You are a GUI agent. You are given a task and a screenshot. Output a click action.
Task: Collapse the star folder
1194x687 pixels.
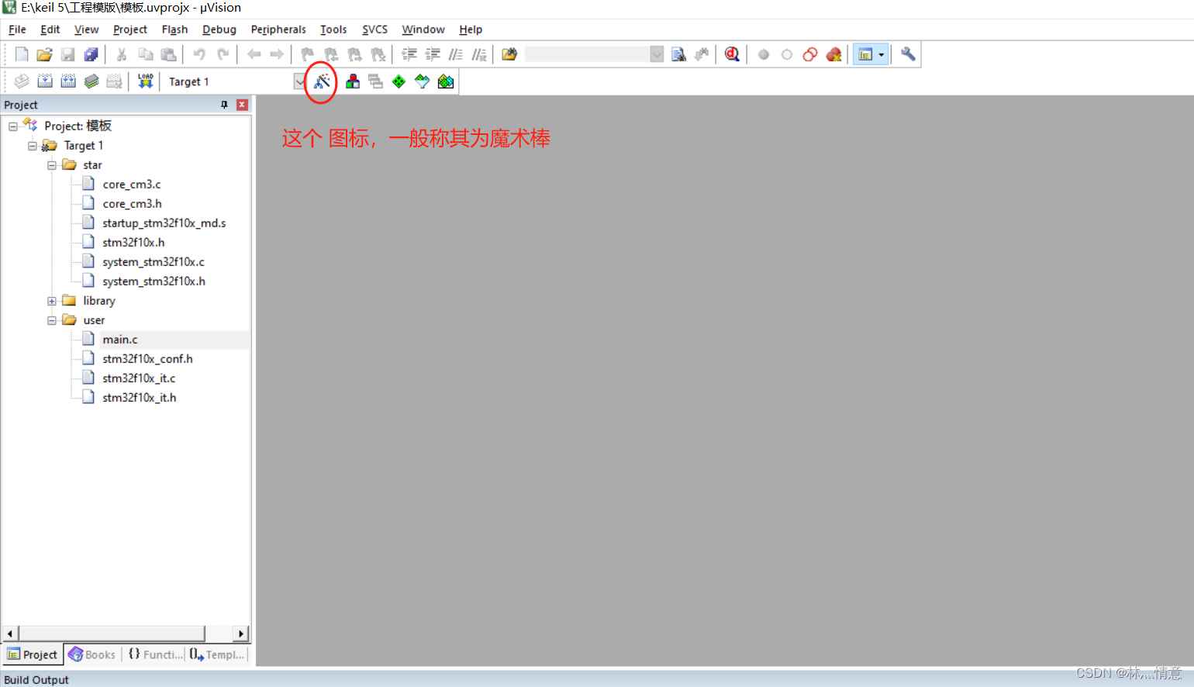[x=52, y=165]
